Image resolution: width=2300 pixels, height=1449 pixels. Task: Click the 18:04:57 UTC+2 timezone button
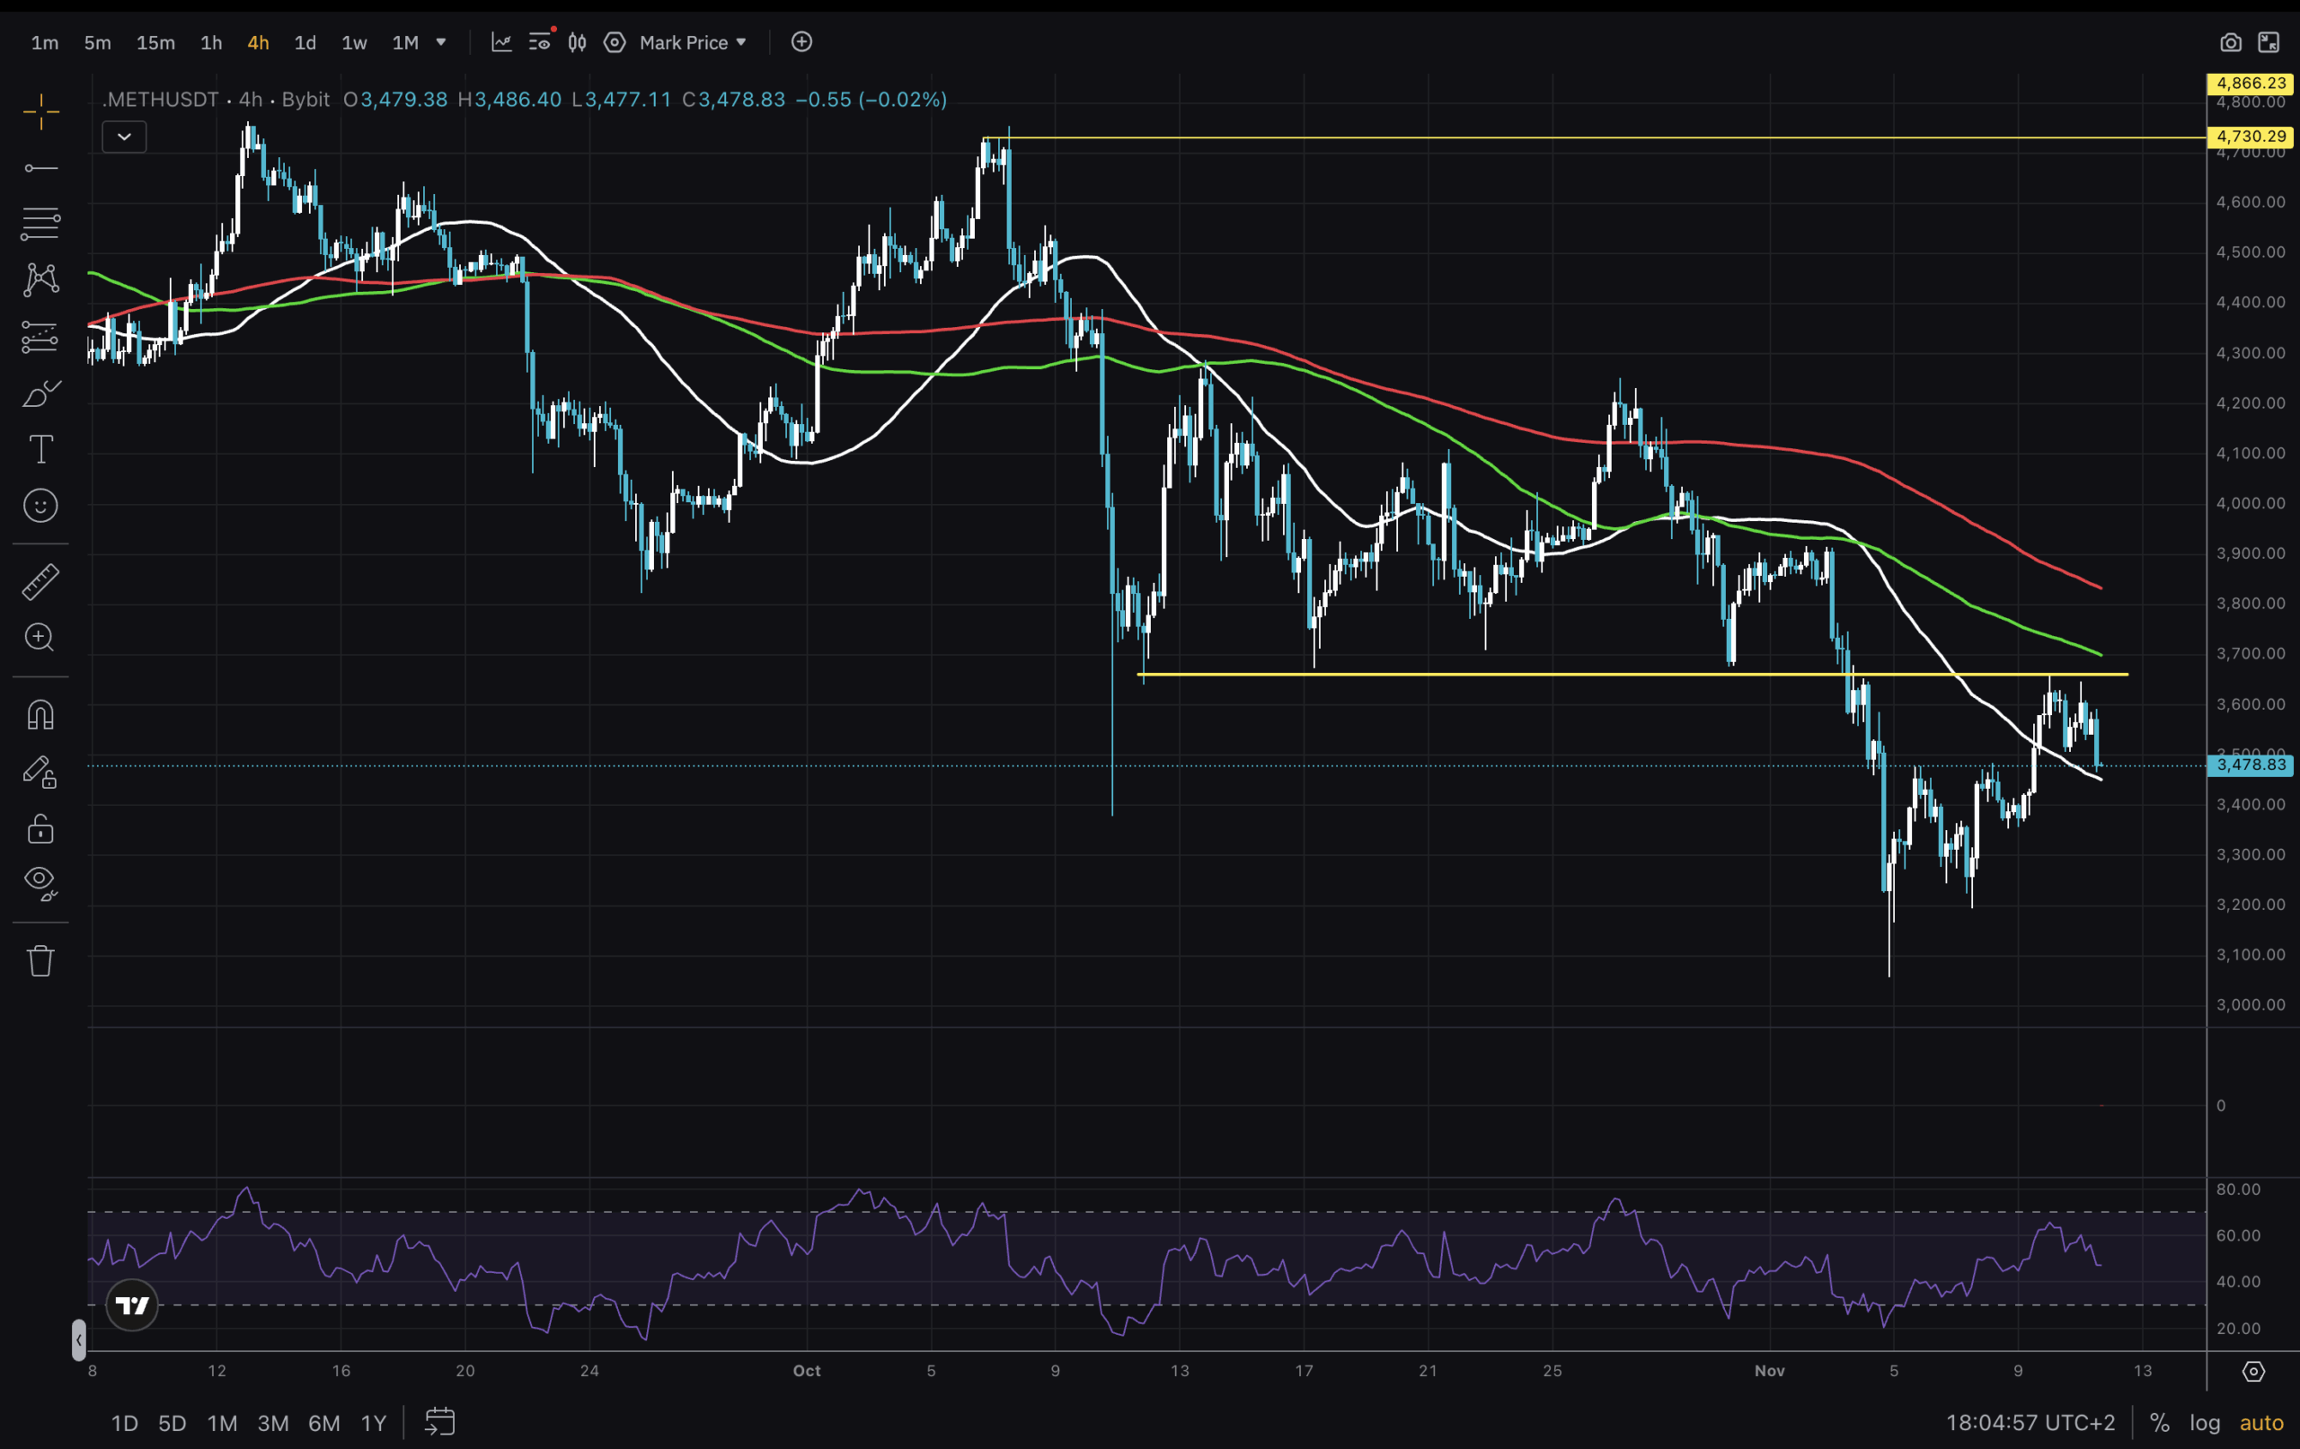tap(2030, 1422)
